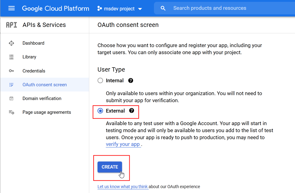Select the External user type radio button

(x=100, y=111)
